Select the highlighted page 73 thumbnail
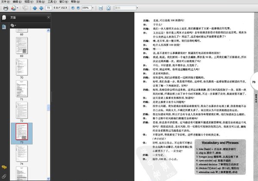The image size is (258, 181). [x=22, y=132]
